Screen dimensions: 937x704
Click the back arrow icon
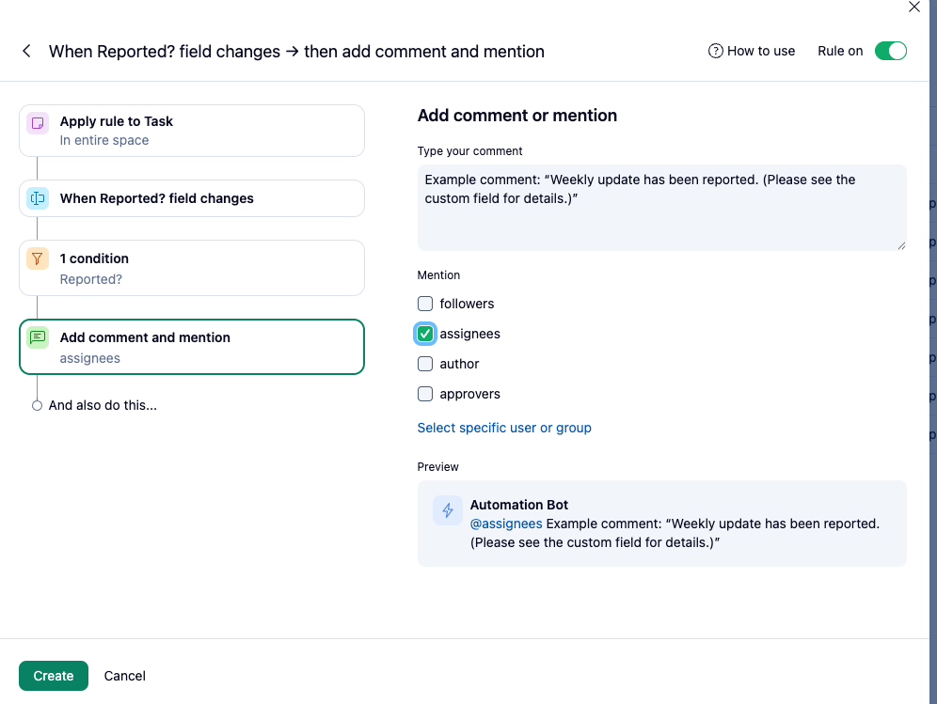click(26, 52)
